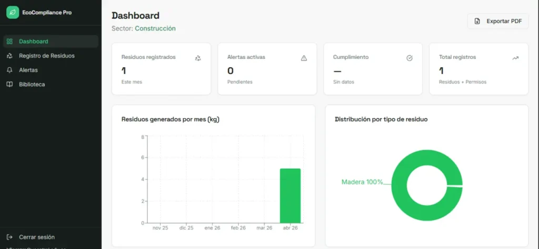Click the checkmark icon in Cumplimiento card
The height and width of the screenshot is (249, 539).
click(410, 58)
